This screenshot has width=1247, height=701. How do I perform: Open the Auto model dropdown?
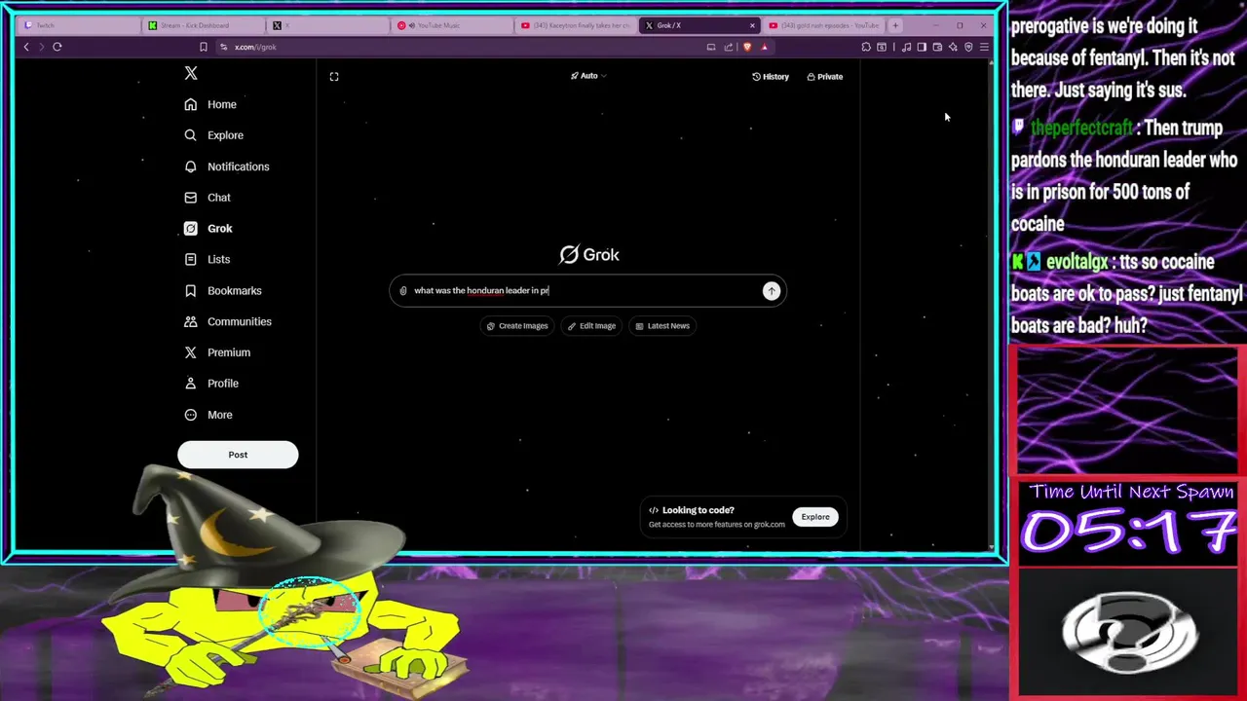coord(588,76)
